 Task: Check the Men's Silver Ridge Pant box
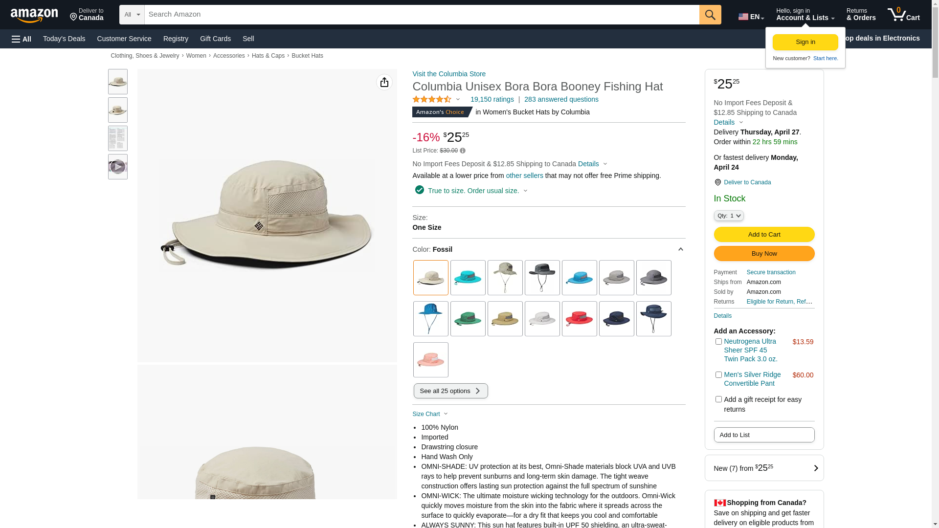click(x=718, y=375)
